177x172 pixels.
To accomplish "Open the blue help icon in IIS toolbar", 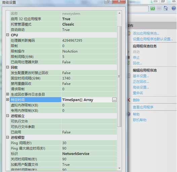I will (x=174, y=8).
